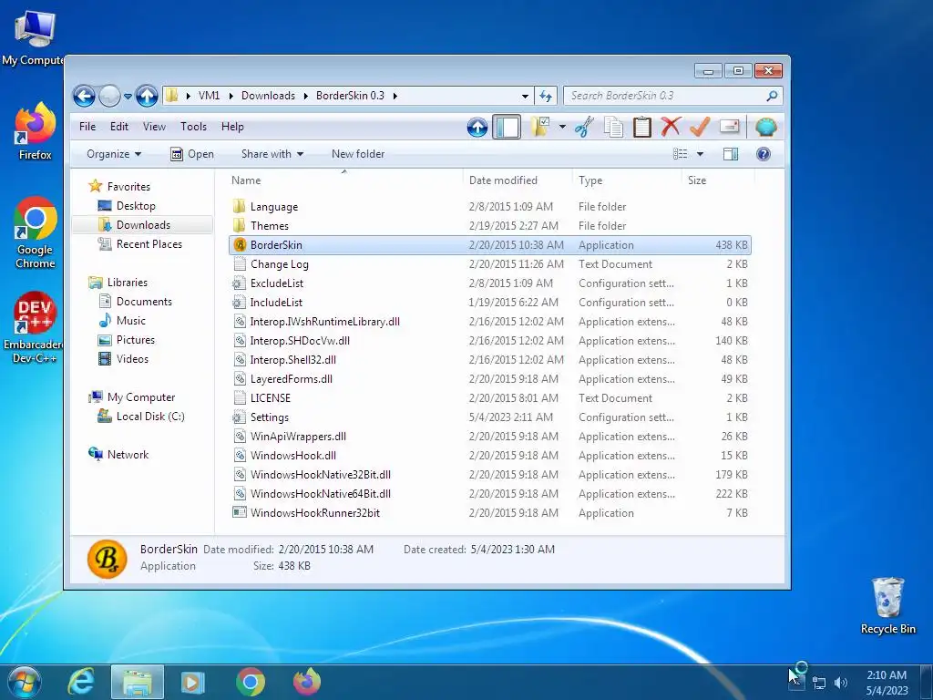Select Recent Places in sidebar
The image size is (933, 700).
click(149, 244)
